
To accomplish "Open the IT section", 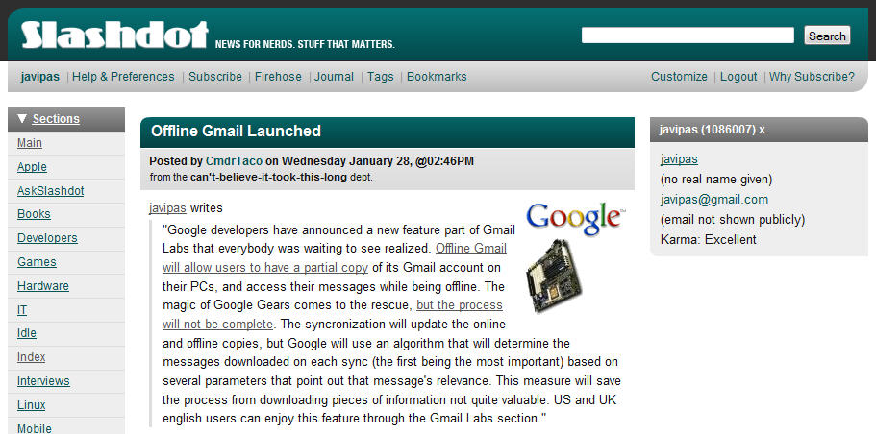I will point(22,309).
